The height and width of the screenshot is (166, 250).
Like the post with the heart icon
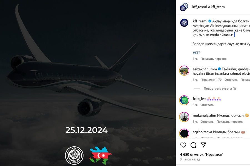tap(183, 145)
